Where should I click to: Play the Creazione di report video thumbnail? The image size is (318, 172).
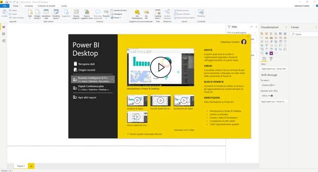click(x=137, y=100)
